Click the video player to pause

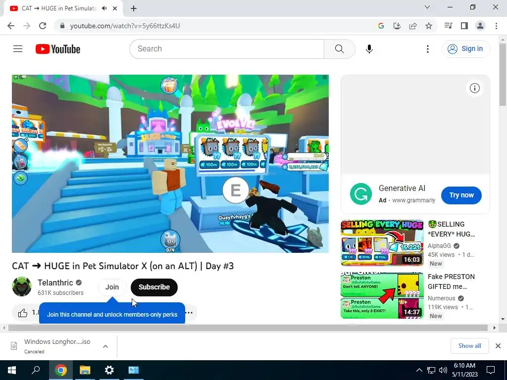pyautogui.click(x=170, y=163)
